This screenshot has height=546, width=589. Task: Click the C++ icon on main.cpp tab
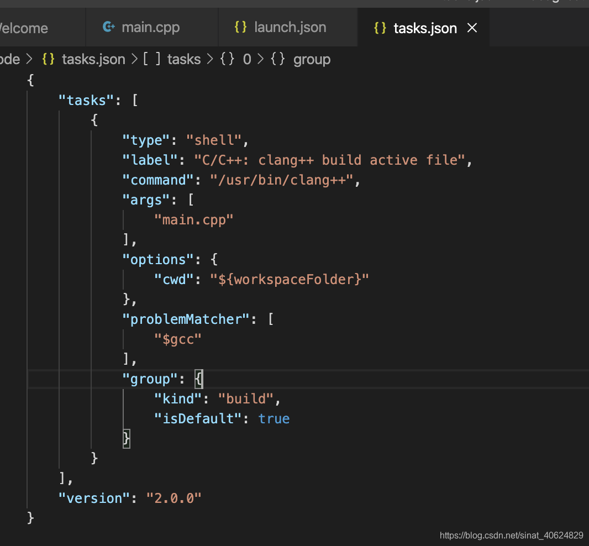point(108,27)
